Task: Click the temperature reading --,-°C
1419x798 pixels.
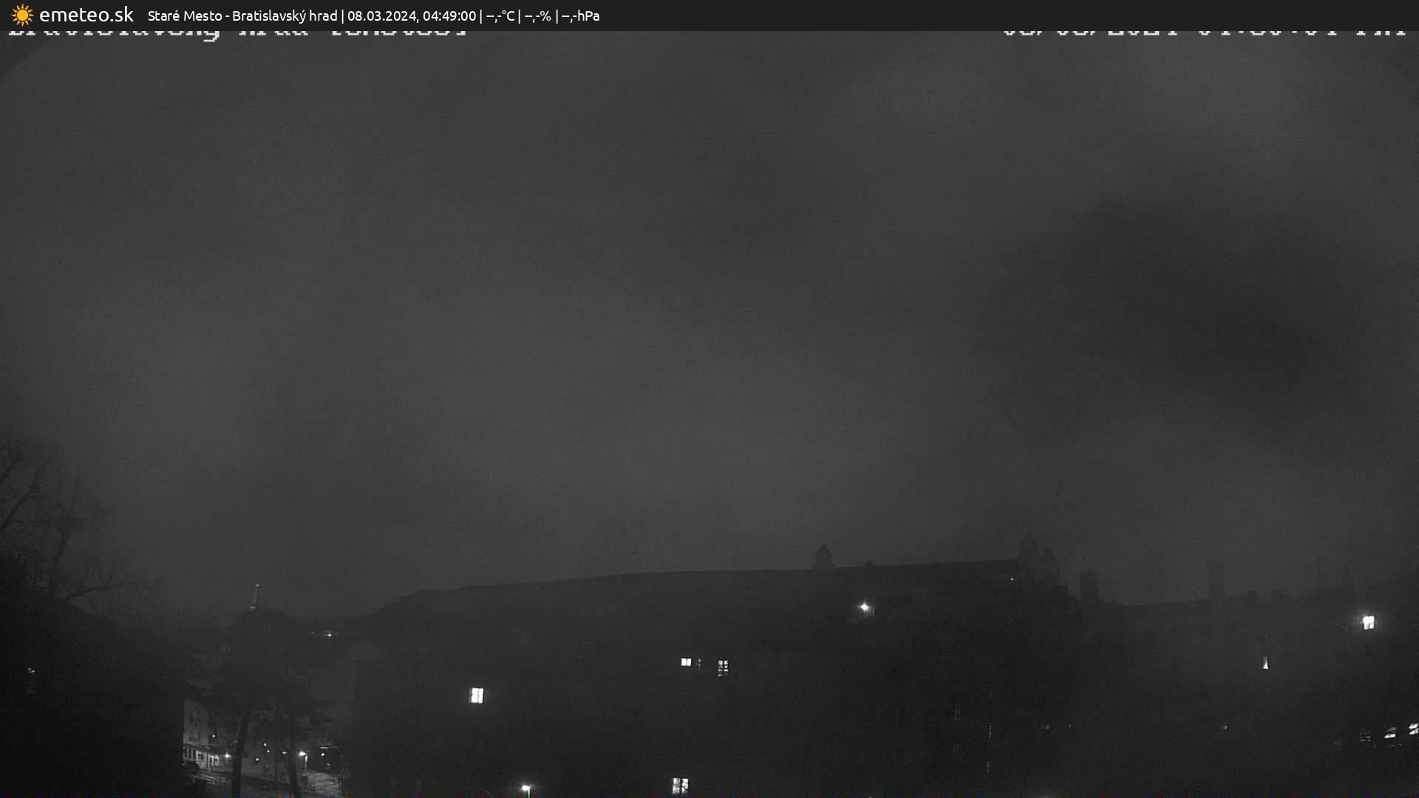Action: pyautogui.click(x=500, y=16)
